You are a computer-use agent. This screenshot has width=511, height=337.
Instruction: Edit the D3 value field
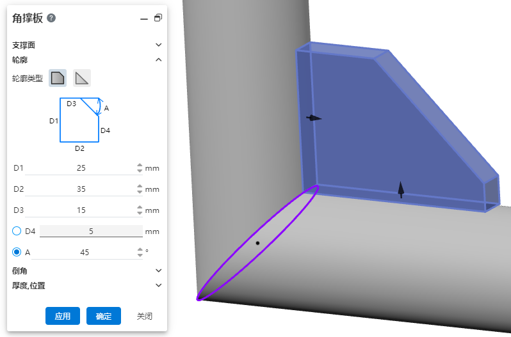[81, 210]
